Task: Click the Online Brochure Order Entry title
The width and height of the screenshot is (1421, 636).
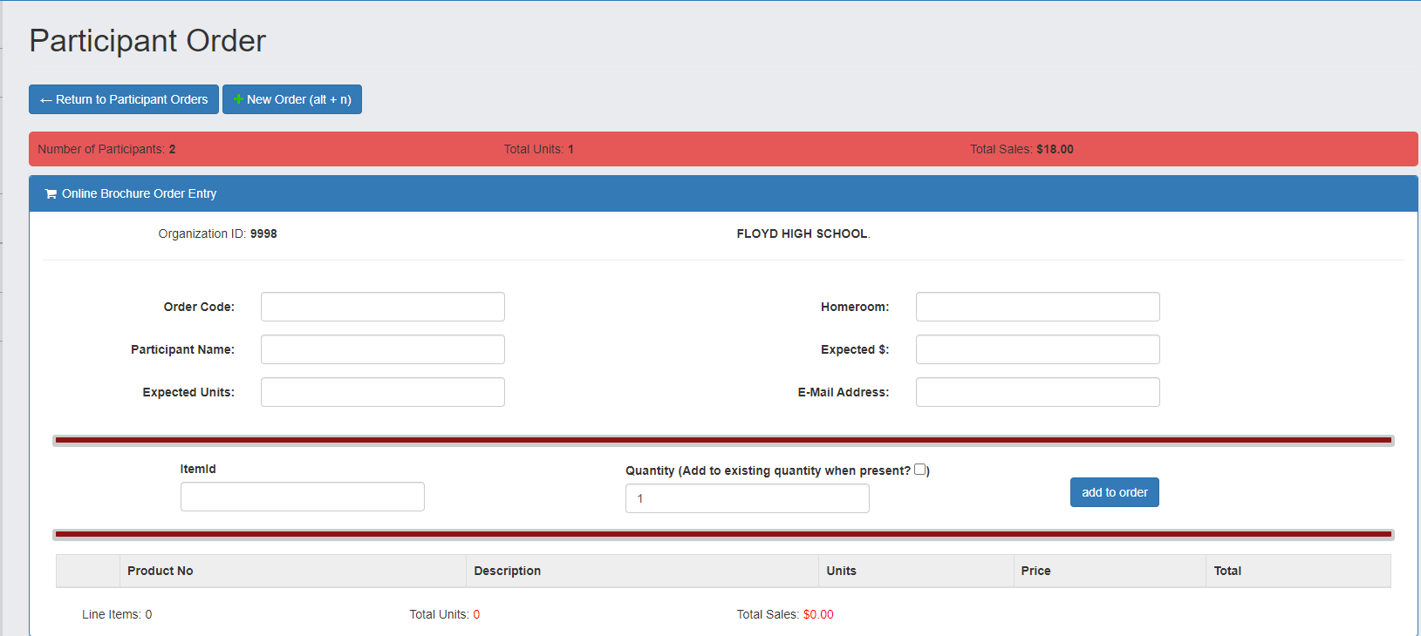Action: click(139, 193)
